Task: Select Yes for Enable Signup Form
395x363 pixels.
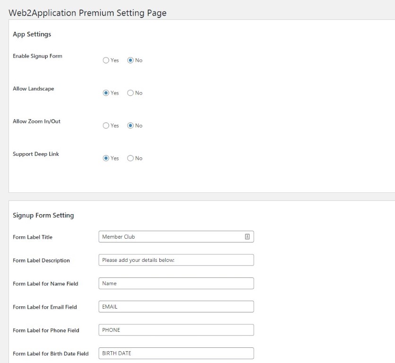Action: [106, 60]
